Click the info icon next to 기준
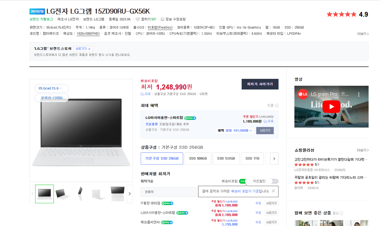This screenshot has width=380, height=226. pos(277,105)
